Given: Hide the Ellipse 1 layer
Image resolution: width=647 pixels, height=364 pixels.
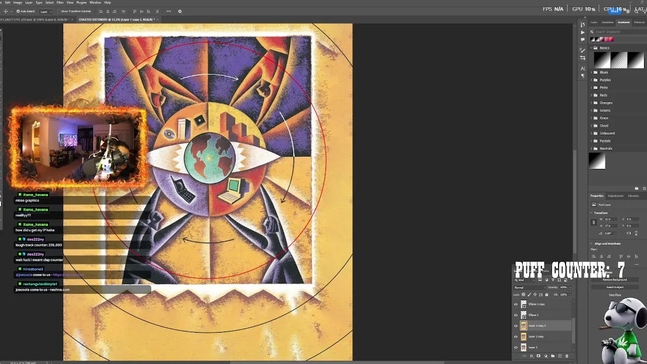Looking at the screenshot, I should pos(516,315).
